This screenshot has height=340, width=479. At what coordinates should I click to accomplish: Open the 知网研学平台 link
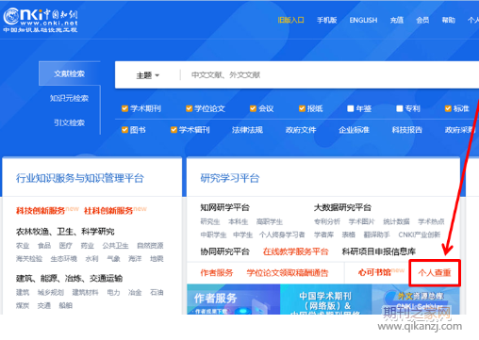click(225, 207)
